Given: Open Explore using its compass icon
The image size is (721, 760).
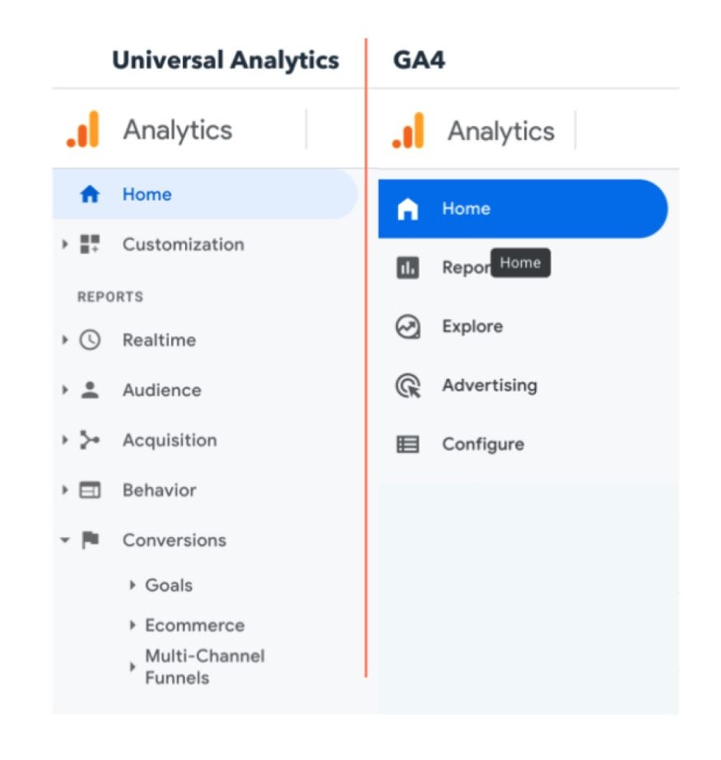Looking at the screenshot, I should click(408, 326).
